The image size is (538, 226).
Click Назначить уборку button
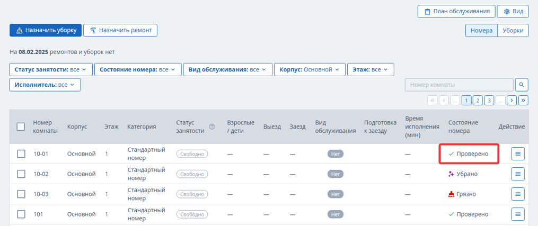pyautogui.click(x=46, y=30)
